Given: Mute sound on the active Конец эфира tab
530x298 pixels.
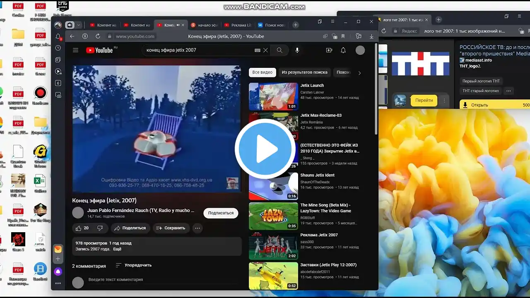Looking at the screenshot, I should click(178, 25).
